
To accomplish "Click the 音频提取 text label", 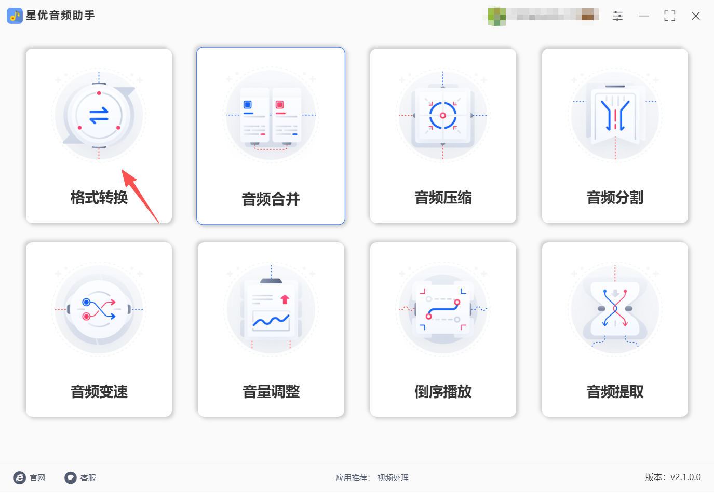I will click(615, 392).
